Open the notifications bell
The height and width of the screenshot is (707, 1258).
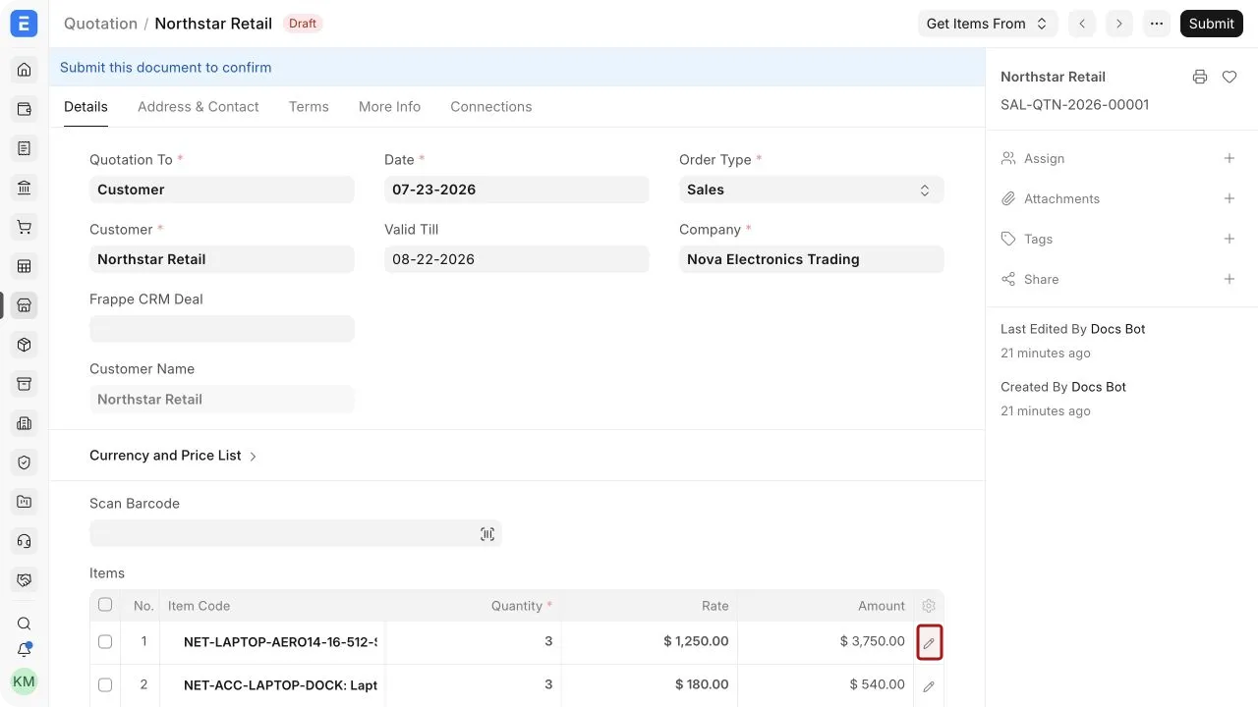click(x=25, y=650)
